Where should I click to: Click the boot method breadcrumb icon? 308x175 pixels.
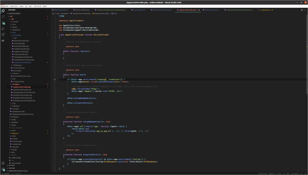(112, 14)
